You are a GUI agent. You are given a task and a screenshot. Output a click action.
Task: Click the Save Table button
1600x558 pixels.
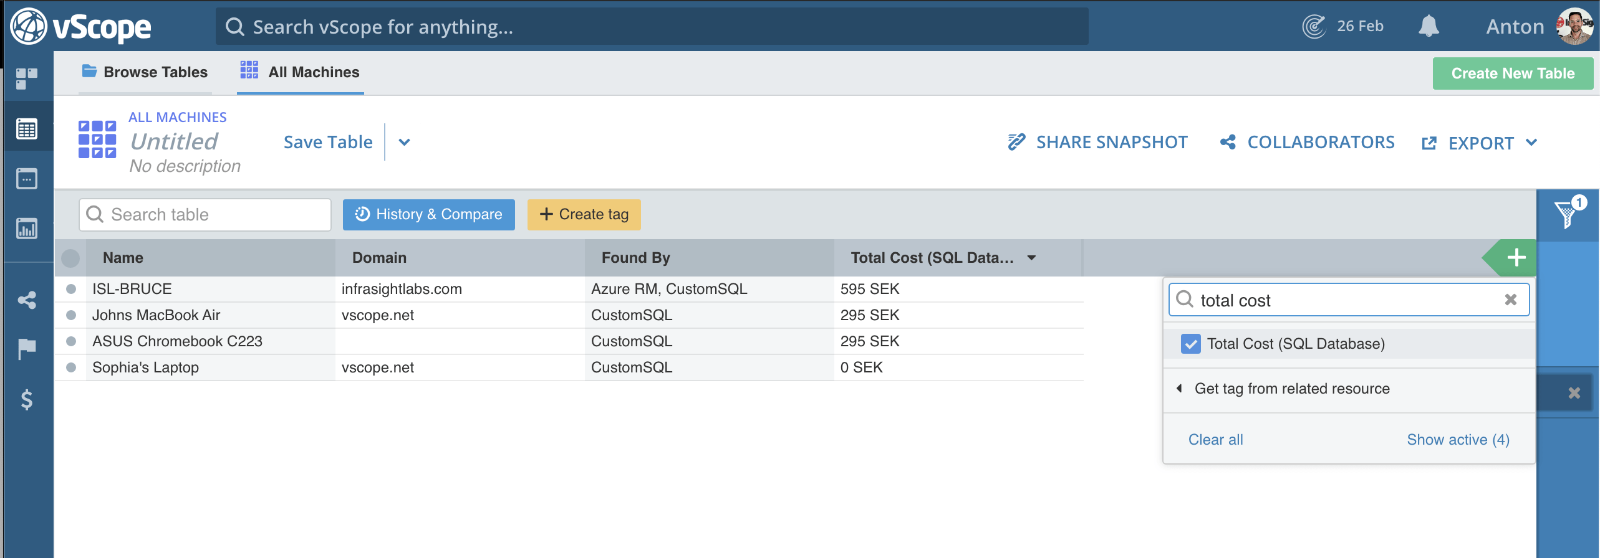coord(328,142)
